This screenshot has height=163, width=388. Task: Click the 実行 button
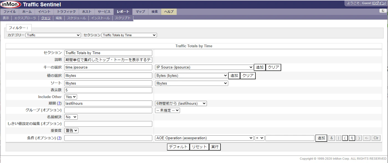215,147
